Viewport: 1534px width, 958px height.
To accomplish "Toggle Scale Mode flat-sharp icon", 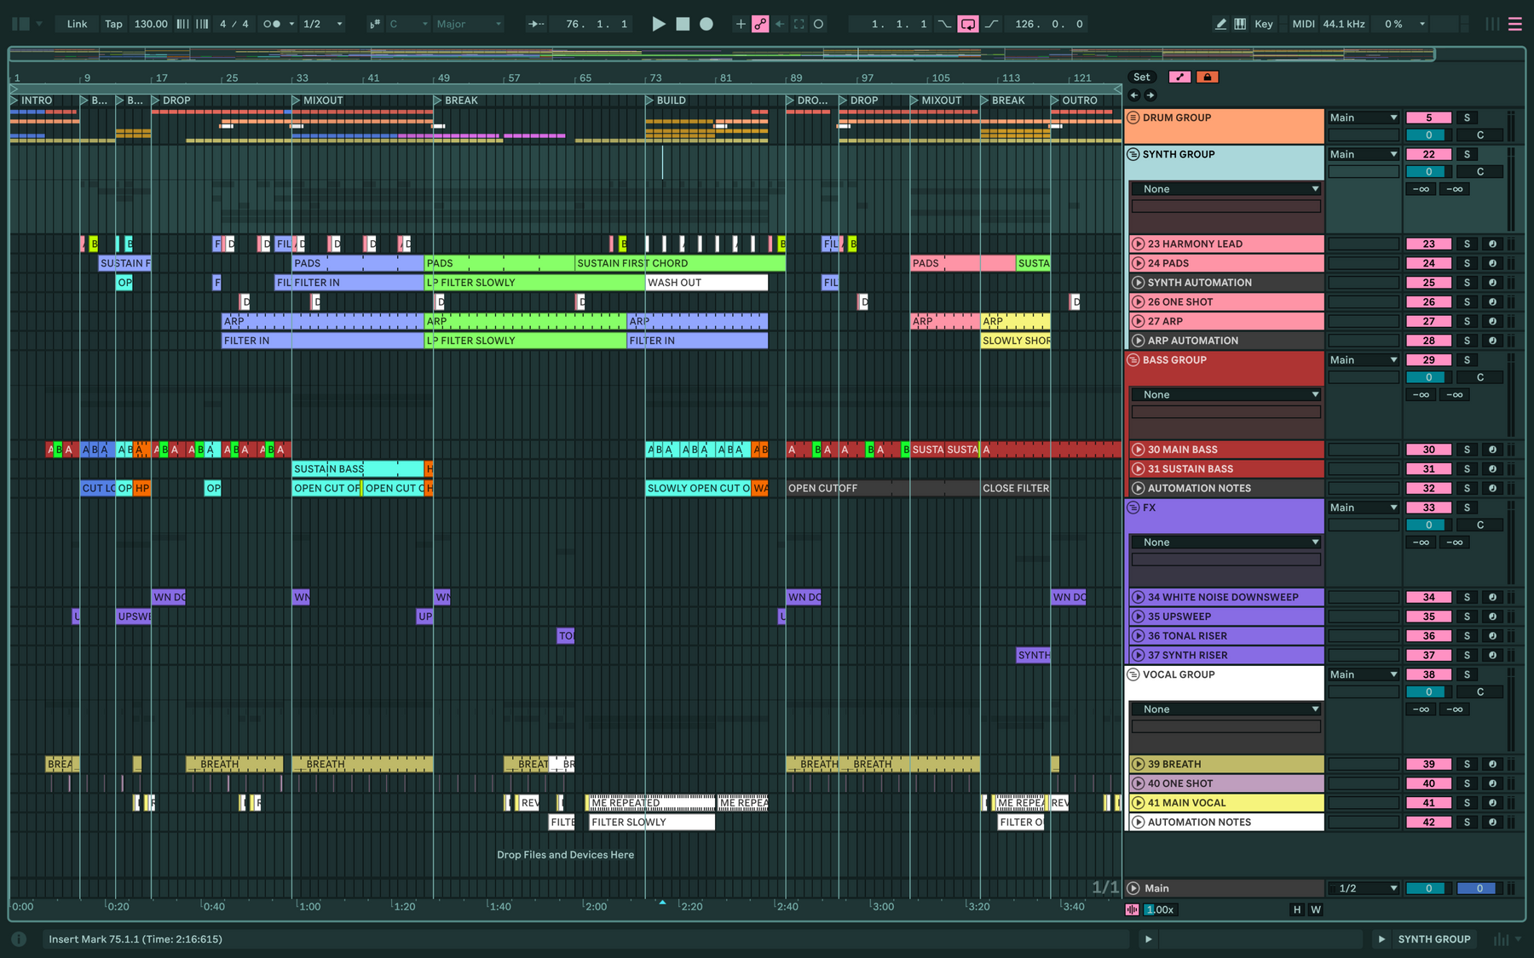I will (x=375, y=24).
